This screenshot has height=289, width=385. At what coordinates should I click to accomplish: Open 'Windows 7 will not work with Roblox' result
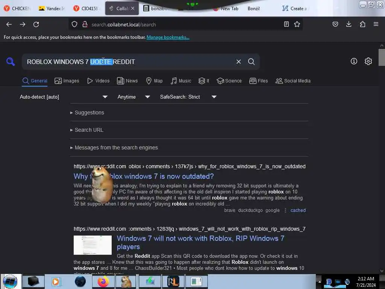[201, 242]
